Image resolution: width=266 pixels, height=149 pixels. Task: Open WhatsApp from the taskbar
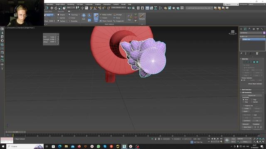click(x=99, y=147)
